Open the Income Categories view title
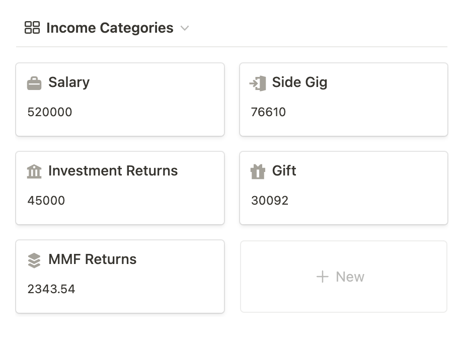The width and height of the screenshot is (463, 353). pos(110,28)
